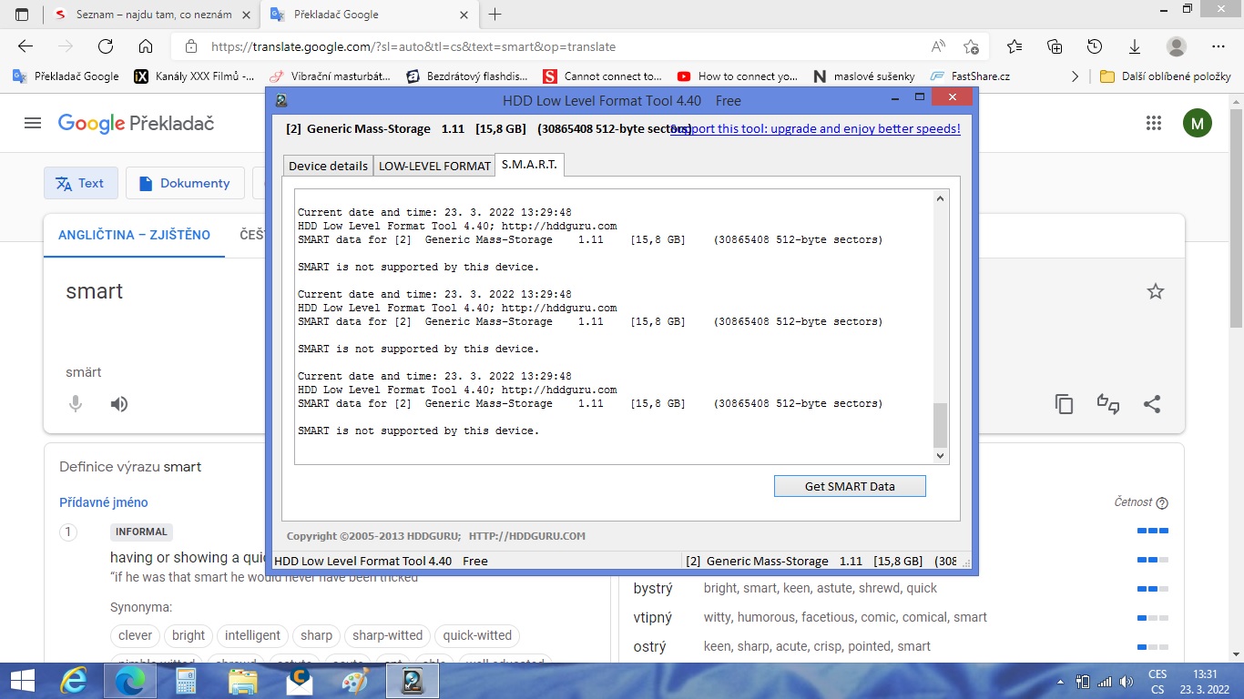Open the Google account avatar M
The image size is (1244, 699).
1197,123
